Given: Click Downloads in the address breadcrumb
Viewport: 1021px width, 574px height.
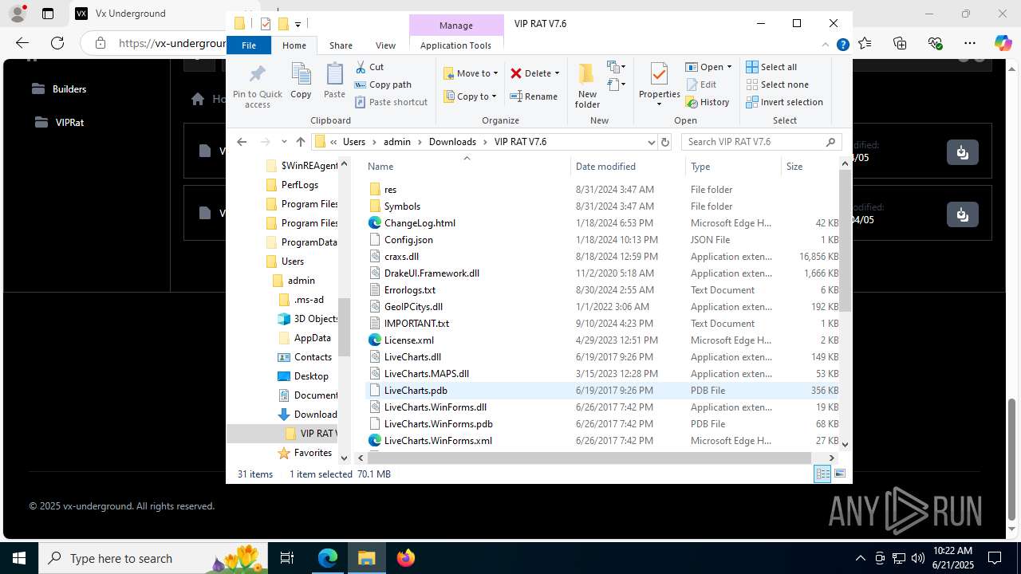Looking at the screenshot, I should pyautogui.click(x=452, y=142).
